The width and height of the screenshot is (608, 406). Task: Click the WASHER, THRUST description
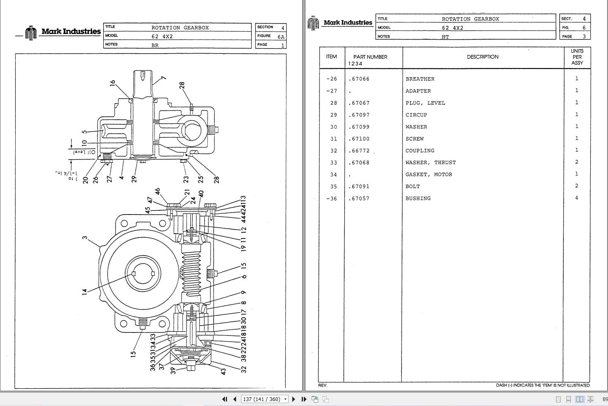point(431,163)
